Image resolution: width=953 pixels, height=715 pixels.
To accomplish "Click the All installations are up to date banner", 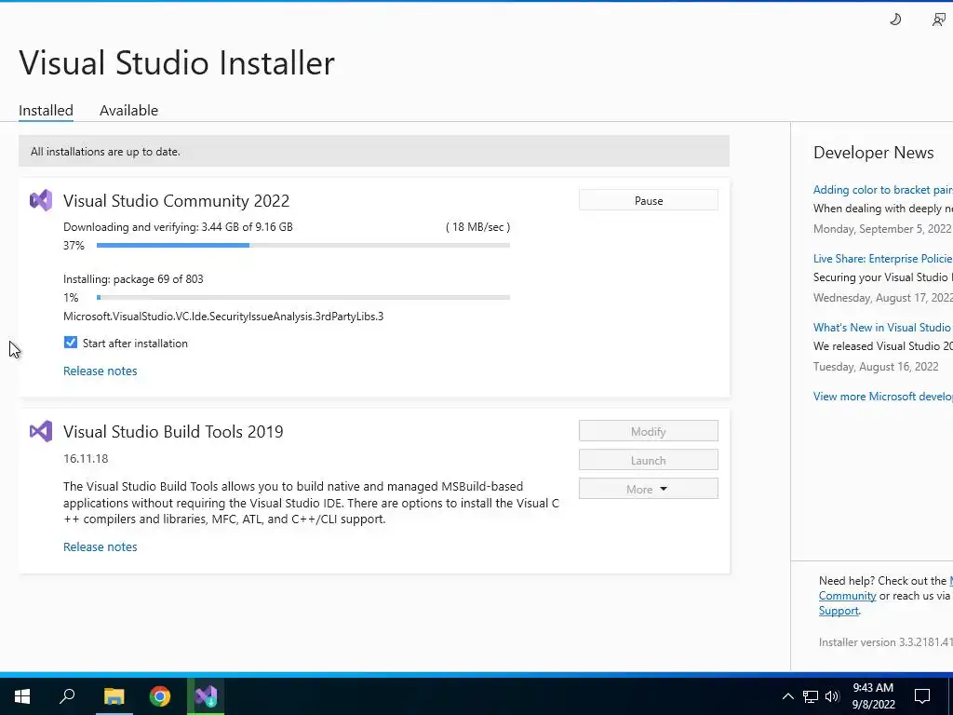I will tap(374, 151).
